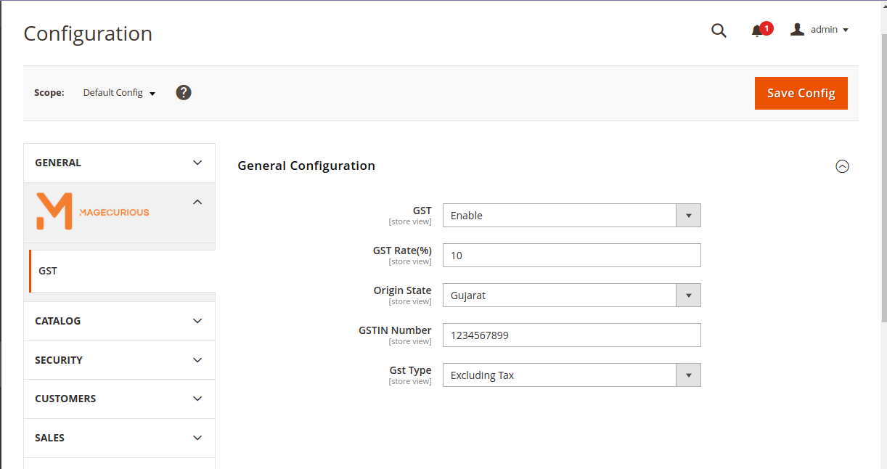Open the GST Enable dropdown arrow
This screenshot has width=887, height=469.
(x=688, y=215)
